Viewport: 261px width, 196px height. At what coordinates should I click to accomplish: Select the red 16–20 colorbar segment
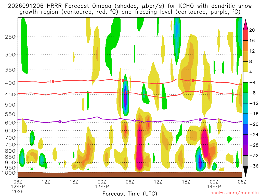245,35
